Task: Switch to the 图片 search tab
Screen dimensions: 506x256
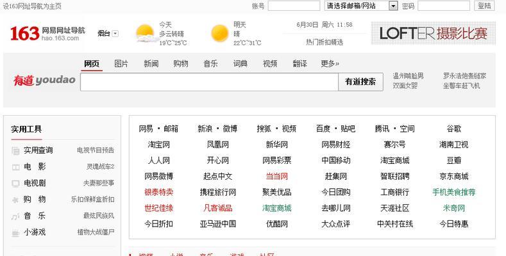Action: click(x=121, y=64)
